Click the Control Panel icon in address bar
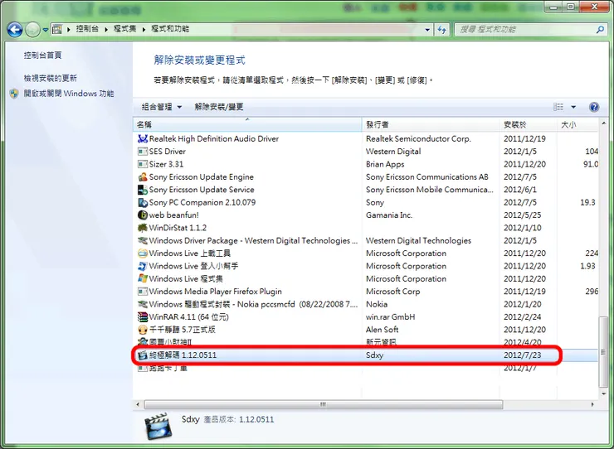Image resolution: width=614 pixels, height=449 pixels. tap(57, 29)
